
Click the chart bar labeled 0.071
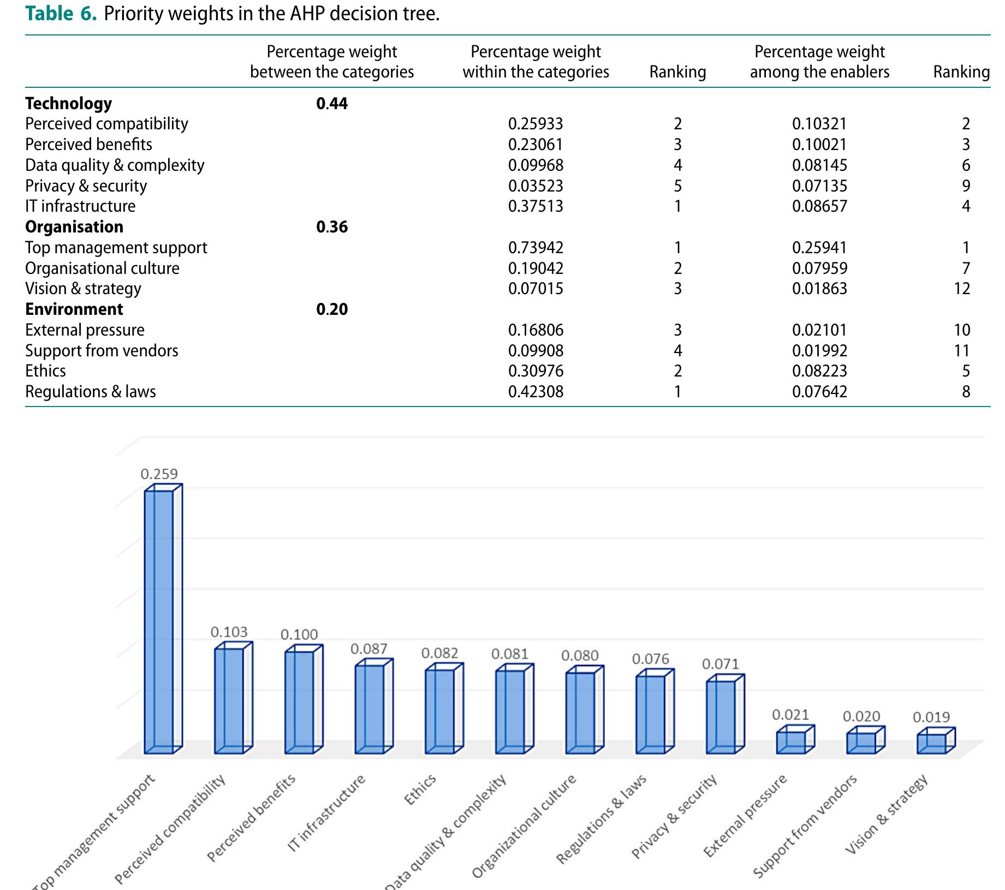[725, 715]
